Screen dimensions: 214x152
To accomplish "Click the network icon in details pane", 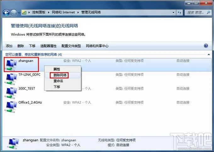I will point(13,144).
